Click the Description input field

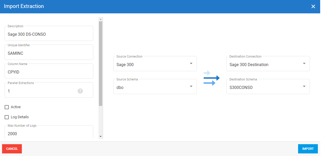point(49,33)
